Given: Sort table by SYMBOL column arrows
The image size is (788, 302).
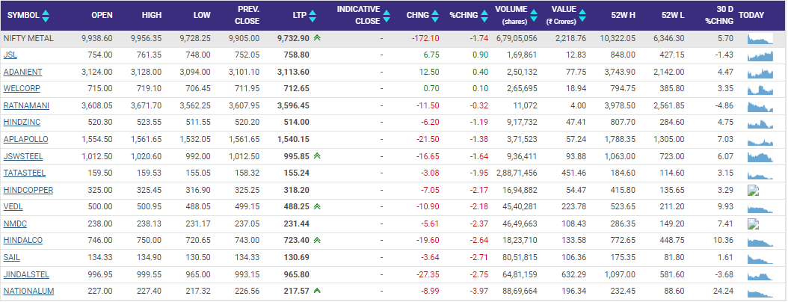Looking at the screenshot, I should coord(46,15).
